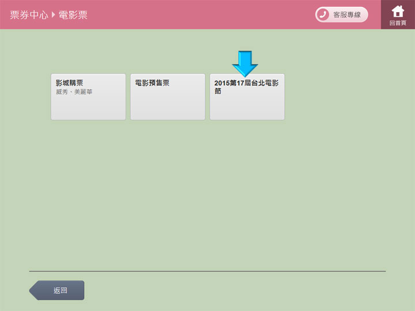Tap the phone handset icon
The height and width of the screenshot is (311, 415).
323,14
